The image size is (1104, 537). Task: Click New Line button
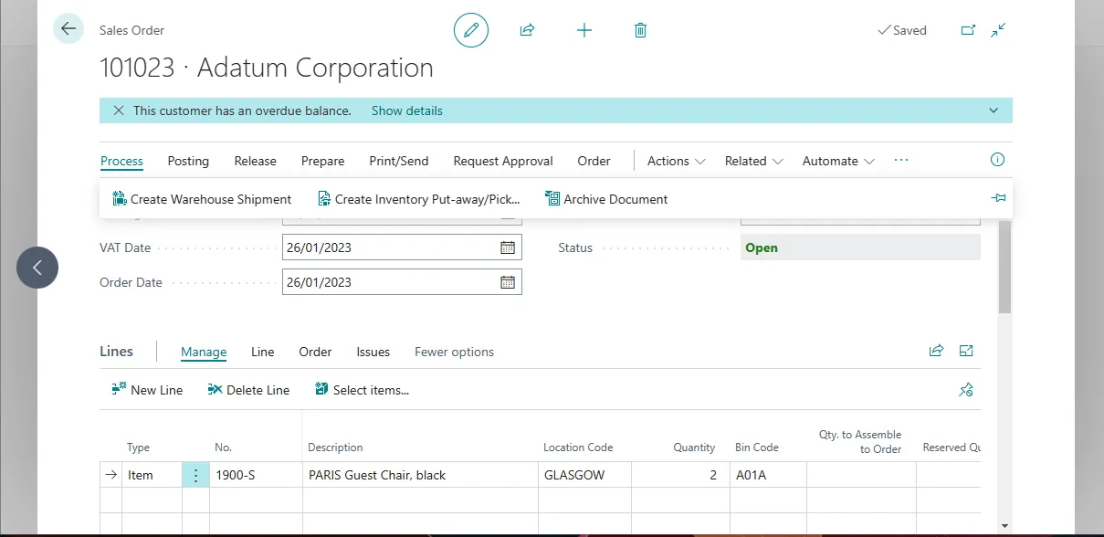[x=147, y=390]
